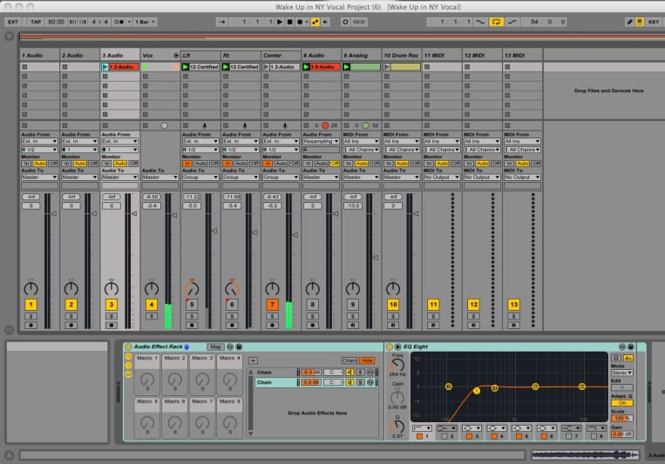The height and width of the screenshot is (464, 665).
Task: Solo track 3 Audio
Action: click(111, 316)
